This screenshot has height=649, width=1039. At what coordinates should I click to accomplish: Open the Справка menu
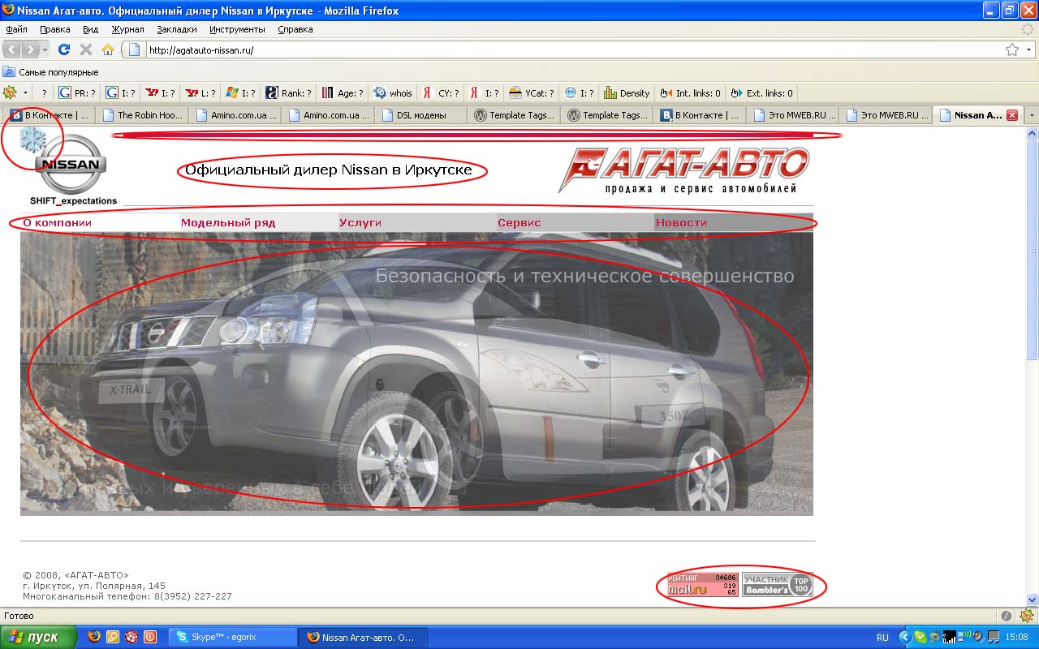[295, 29]
